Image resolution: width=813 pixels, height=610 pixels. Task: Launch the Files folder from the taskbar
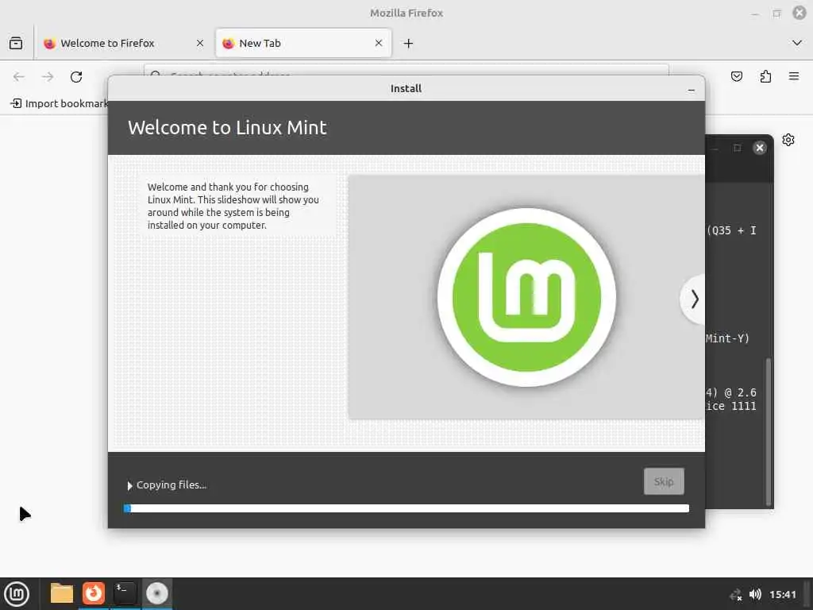61,593
